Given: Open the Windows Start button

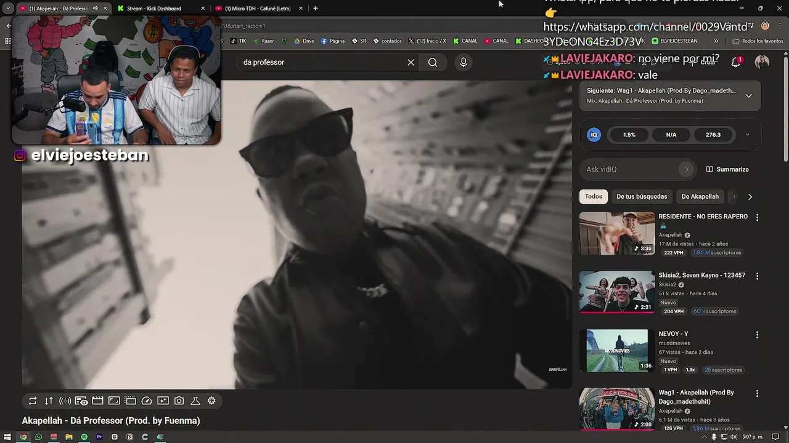Looking at the screenshot, I should click(7, 437).
